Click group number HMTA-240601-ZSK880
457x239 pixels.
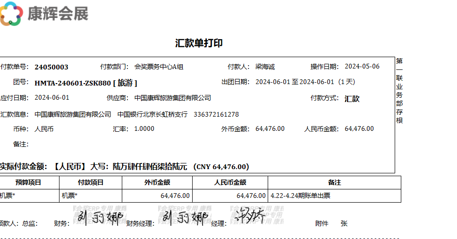73,83
